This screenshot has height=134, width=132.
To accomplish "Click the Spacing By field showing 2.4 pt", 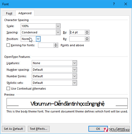I will coord(77,32).
